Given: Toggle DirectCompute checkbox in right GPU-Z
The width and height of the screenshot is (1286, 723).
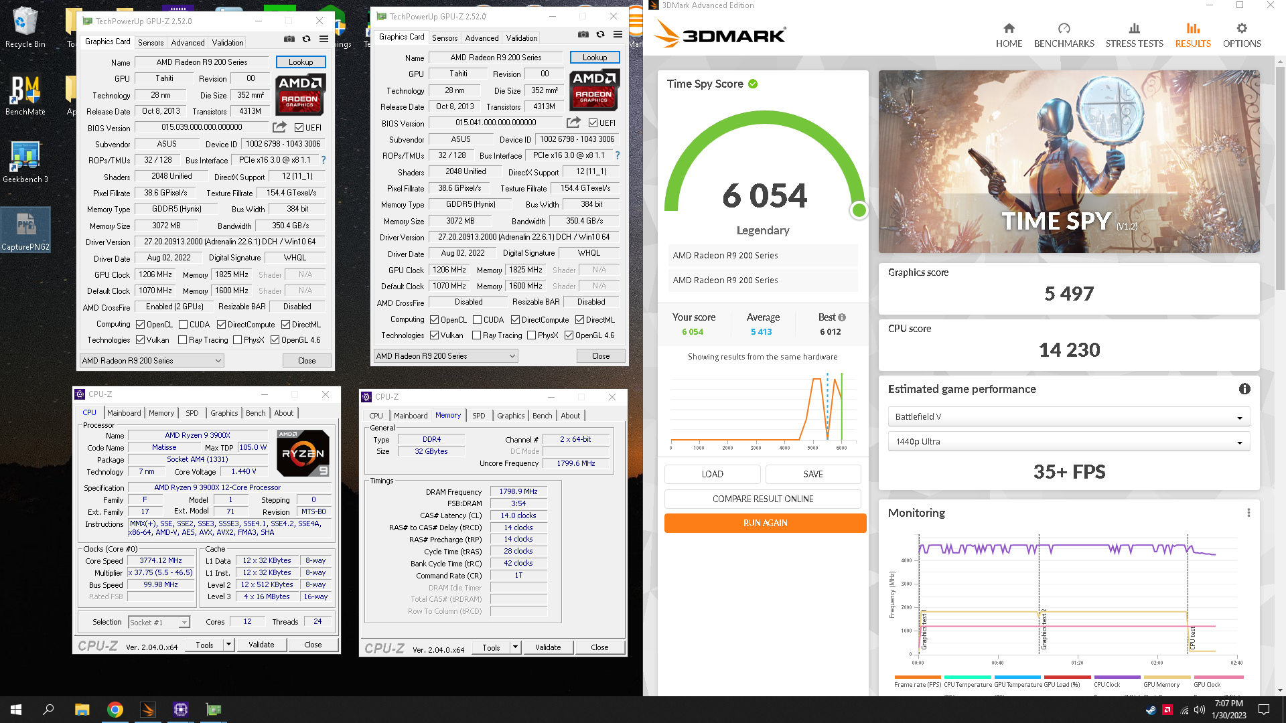Looking at the screenshot, I should [x=515, y=320].
